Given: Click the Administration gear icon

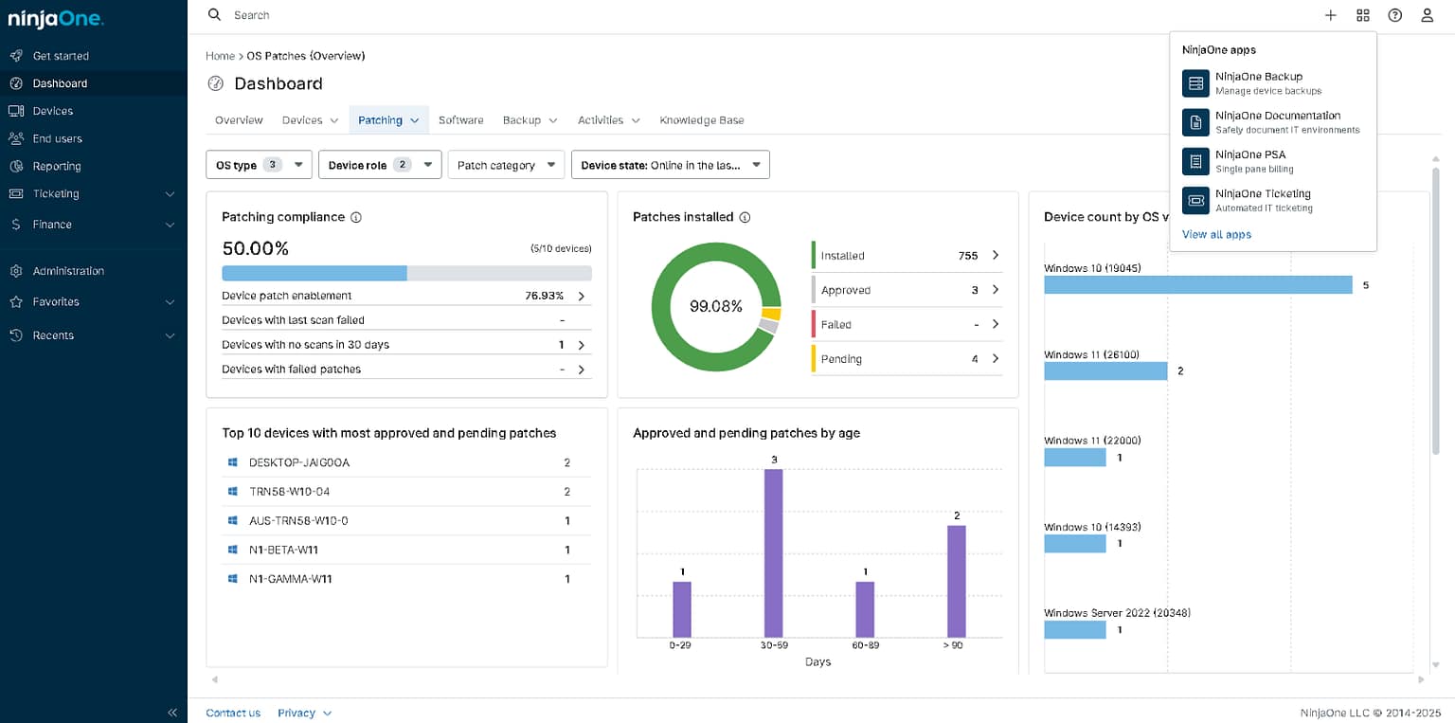Looking at the screenshot, I should [x=16, y=271].
